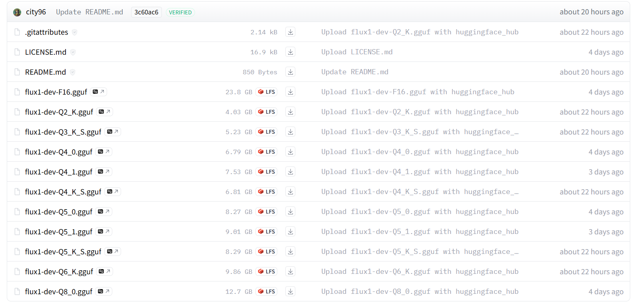Viewport: 641px width, 307px height.
Task: Open flux1-dev-Q3_K_S.gguf file page
Action: (63, 132)
